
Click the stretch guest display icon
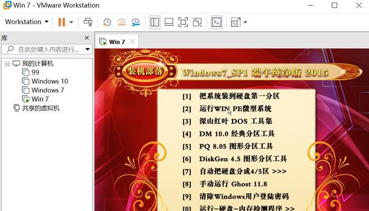236,22
